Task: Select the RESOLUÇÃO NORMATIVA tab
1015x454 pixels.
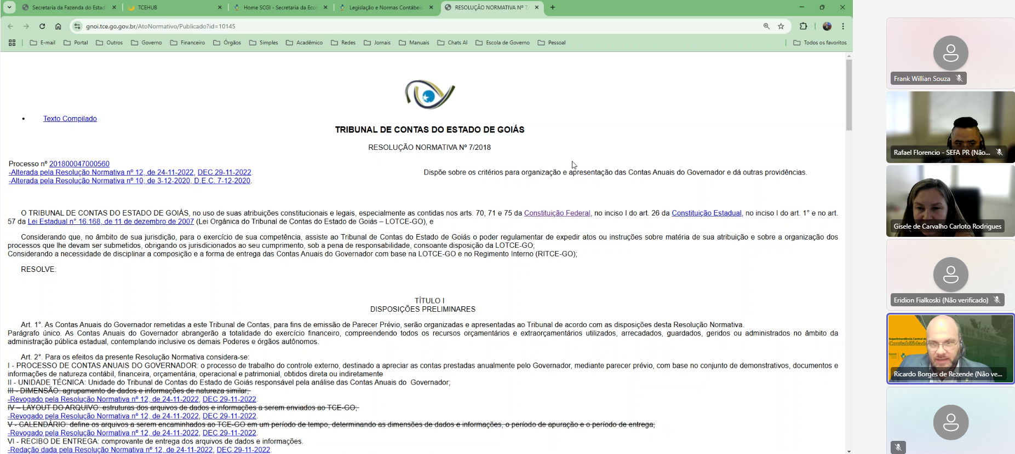Action: pyautogui.click(x=491, y=8)
